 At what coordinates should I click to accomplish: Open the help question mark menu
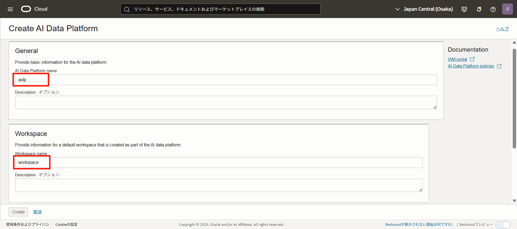[493, 9]
